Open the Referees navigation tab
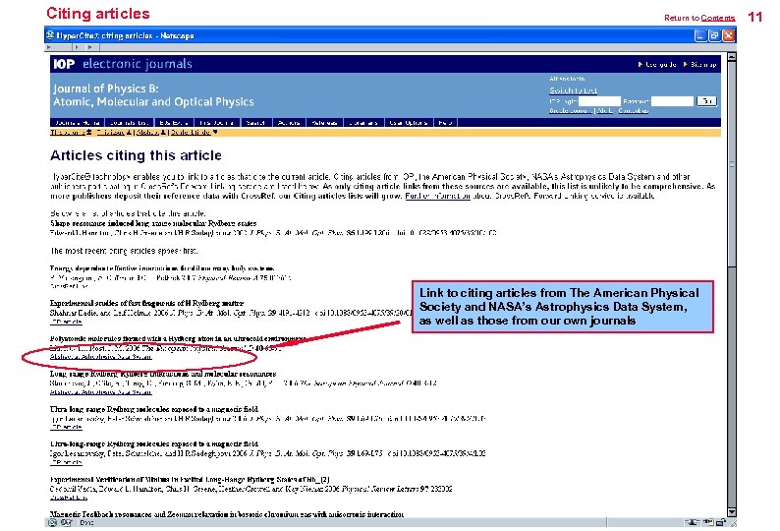The height and width of the screenshot is (531, 780). [324, 123]
